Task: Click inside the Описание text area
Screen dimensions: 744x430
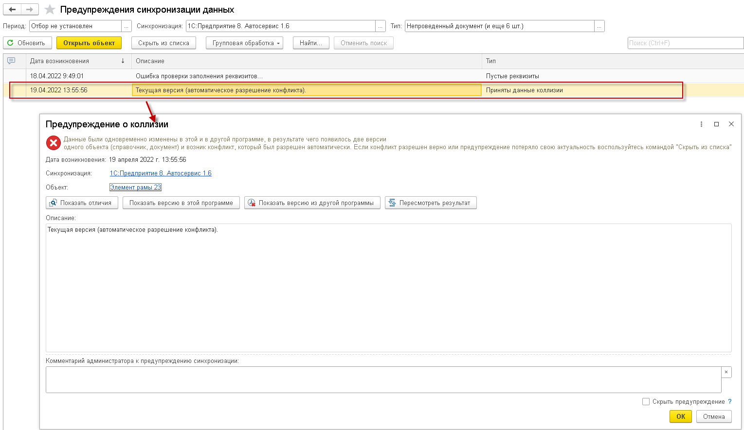Action: pos(388,288)
